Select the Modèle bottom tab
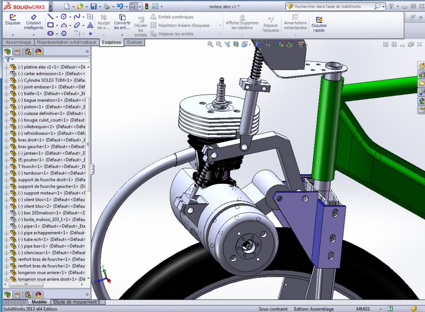The width and height of the screenshot is (425, 312). [39, 302]
